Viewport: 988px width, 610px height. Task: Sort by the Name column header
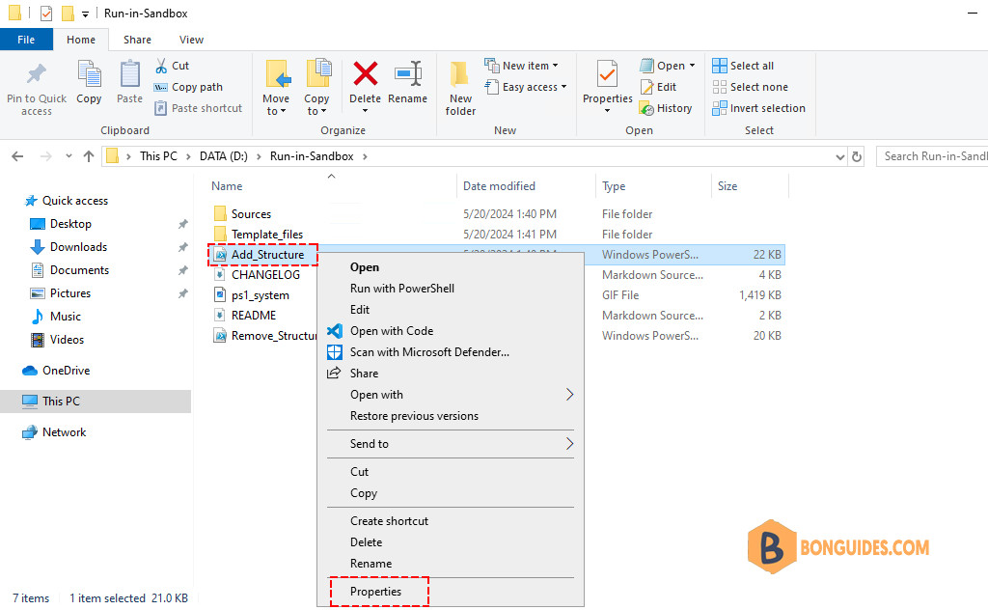pos(227,186)
